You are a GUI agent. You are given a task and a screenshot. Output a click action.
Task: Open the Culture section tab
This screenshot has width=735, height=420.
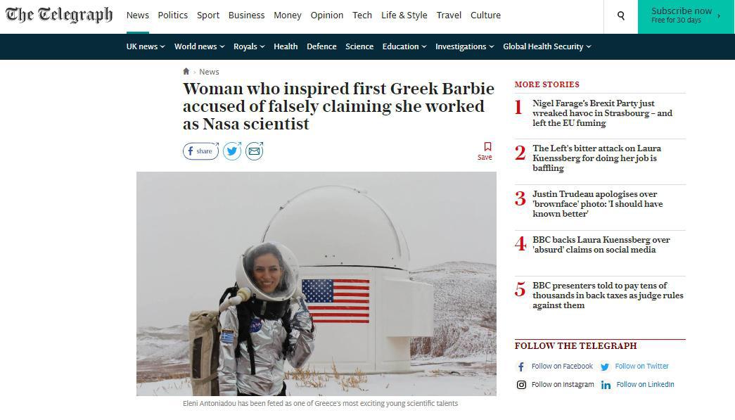pyautogui.click(x=485, y=15)
